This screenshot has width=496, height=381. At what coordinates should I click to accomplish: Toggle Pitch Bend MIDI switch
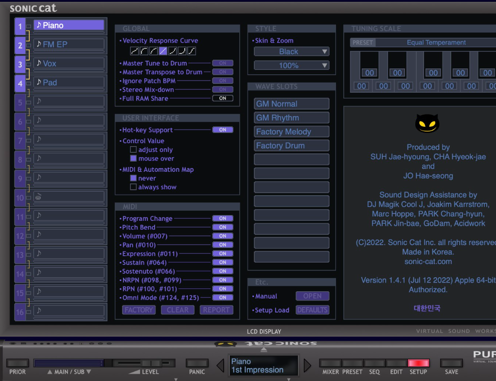coord(223,227)
